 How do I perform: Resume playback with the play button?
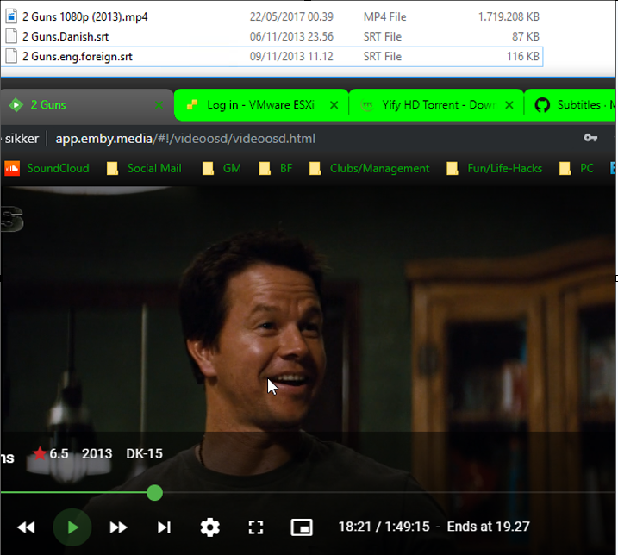coord(72,527)
